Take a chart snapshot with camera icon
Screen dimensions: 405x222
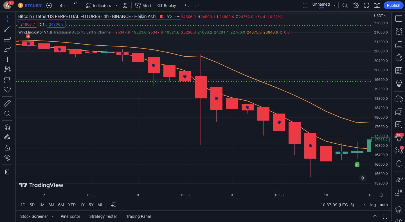pos(377,5)
